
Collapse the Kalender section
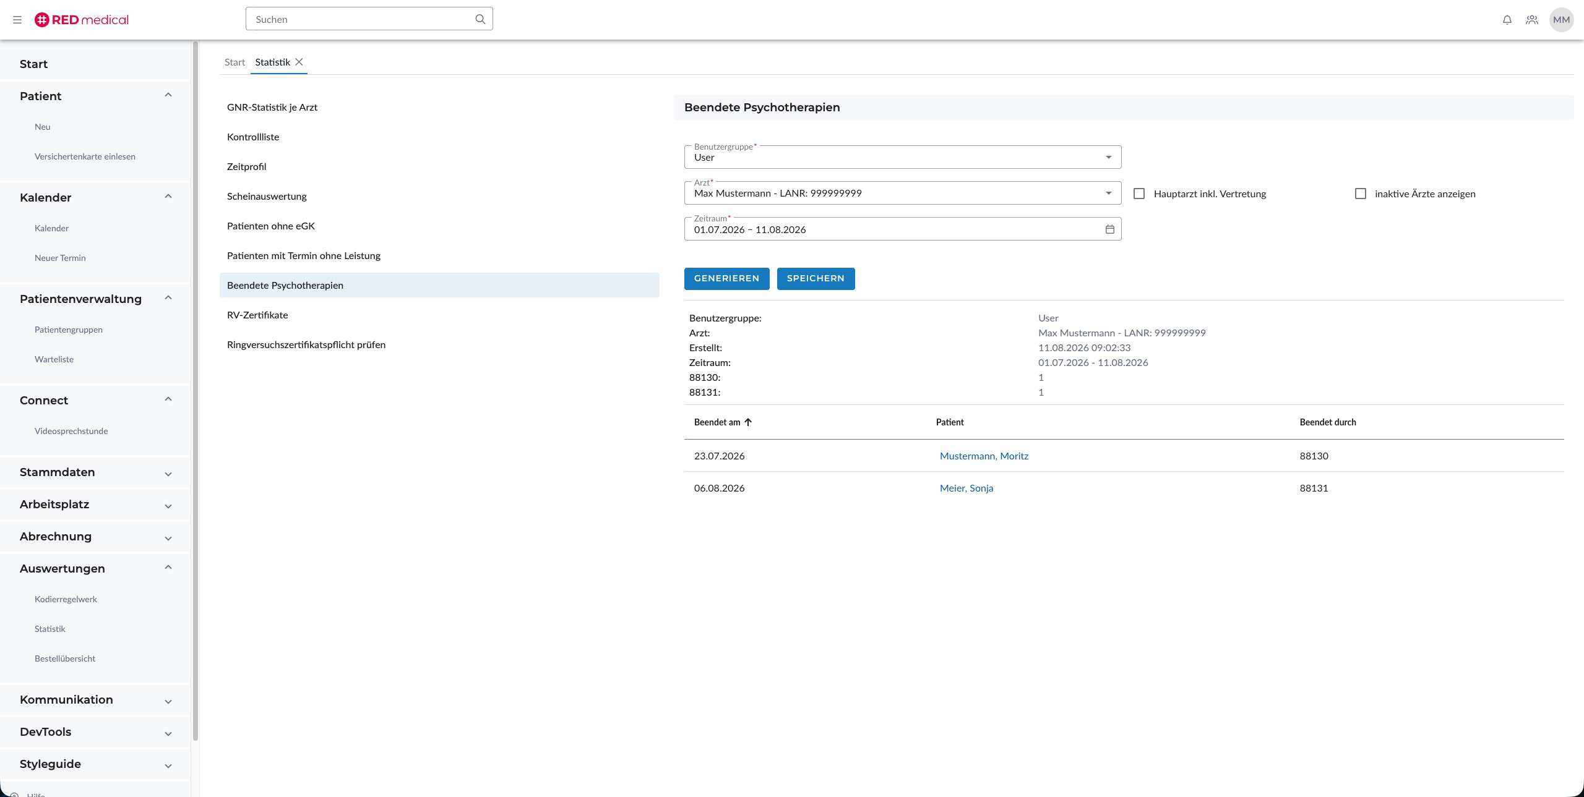point(168,197)
